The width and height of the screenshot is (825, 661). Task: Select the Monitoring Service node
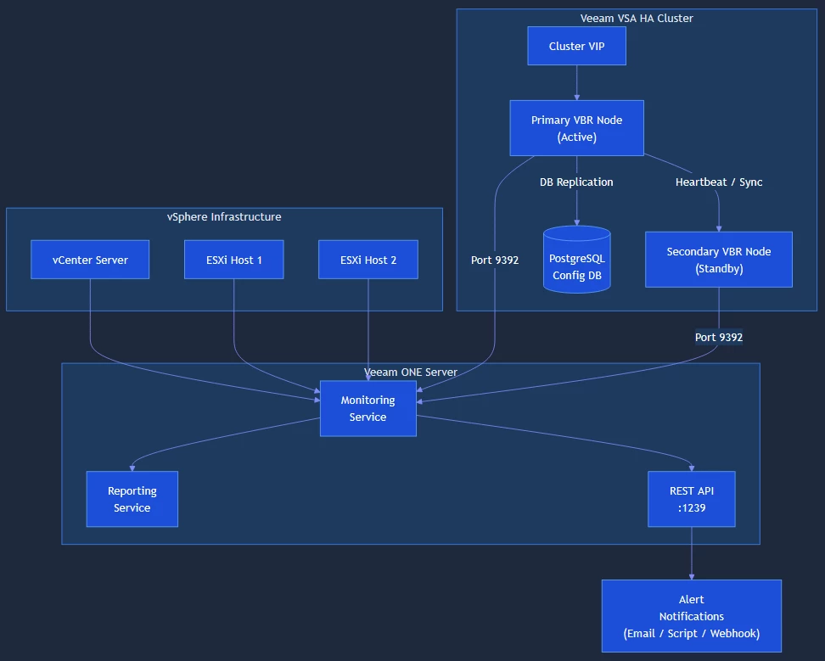[368, 409]
